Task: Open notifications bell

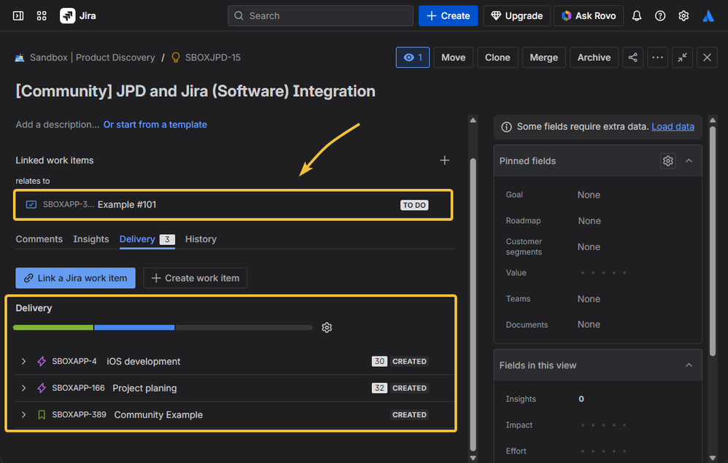Action: [x=637, y=15]
